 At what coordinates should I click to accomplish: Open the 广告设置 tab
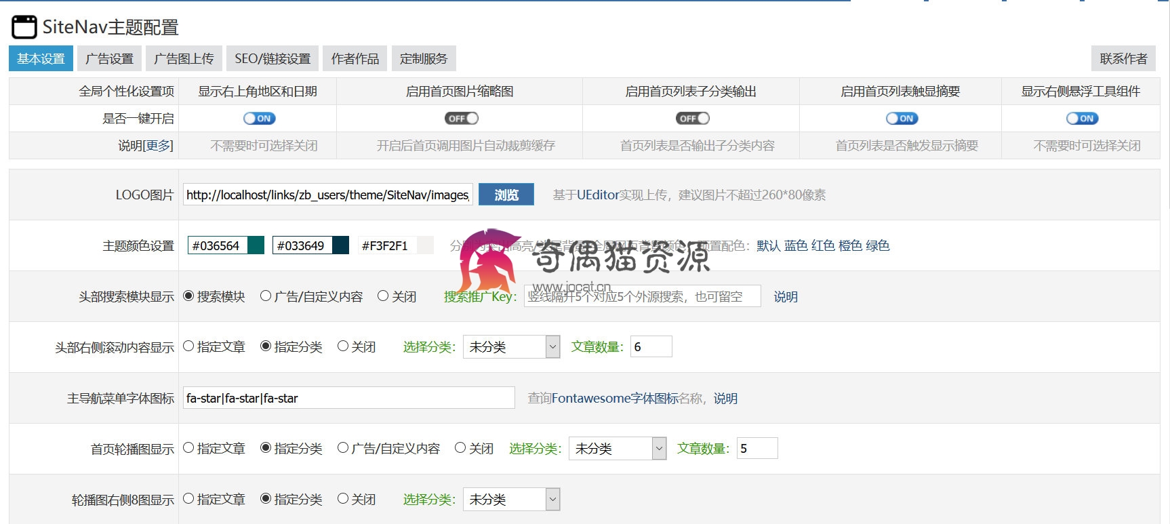(109, 59)
